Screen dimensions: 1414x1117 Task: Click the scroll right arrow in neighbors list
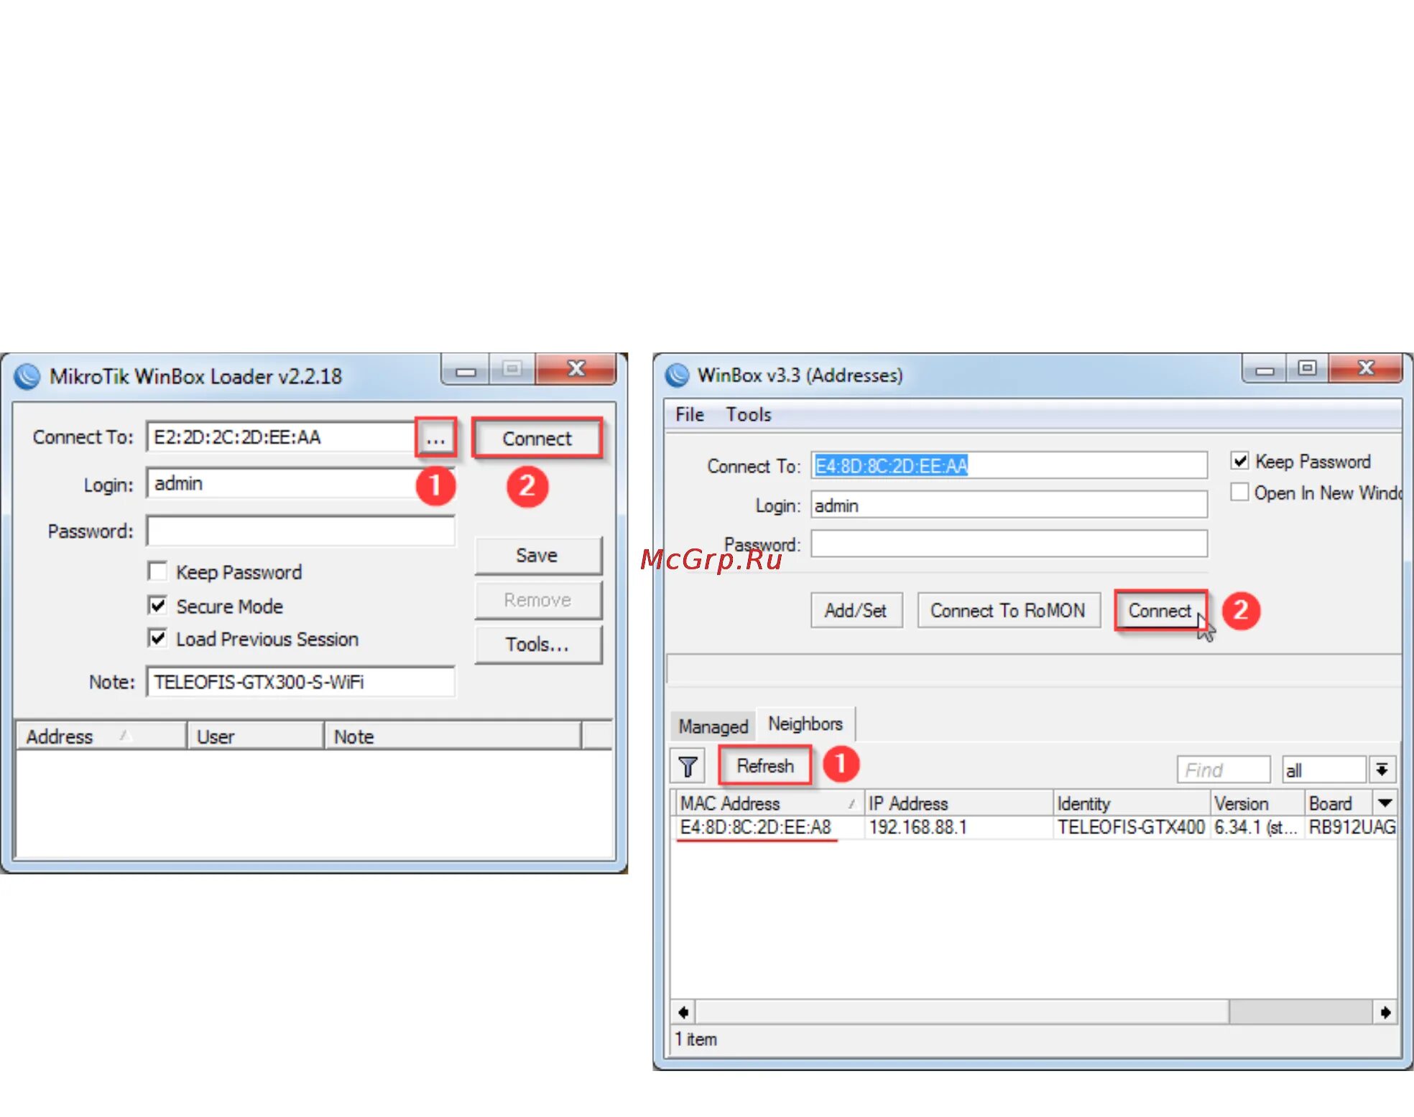click(1386, 1012)
